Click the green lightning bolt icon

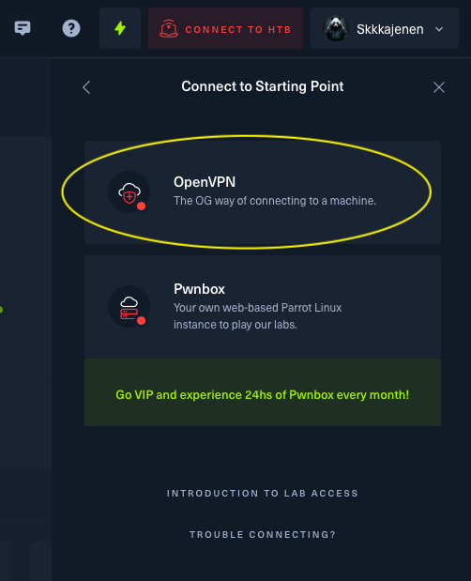pos(120,28)
